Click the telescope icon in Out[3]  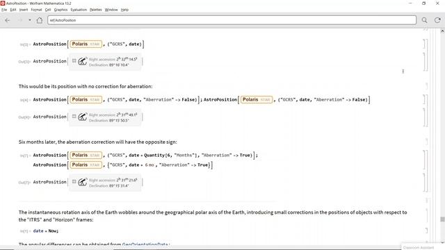pos(83,61)
